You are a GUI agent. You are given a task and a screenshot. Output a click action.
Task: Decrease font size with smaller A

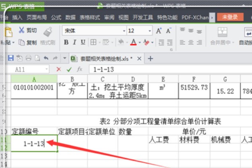tap(168, 31)
